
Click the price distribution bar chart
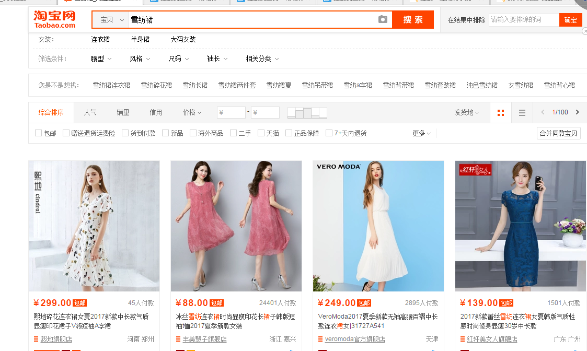(x=307, y=113)
